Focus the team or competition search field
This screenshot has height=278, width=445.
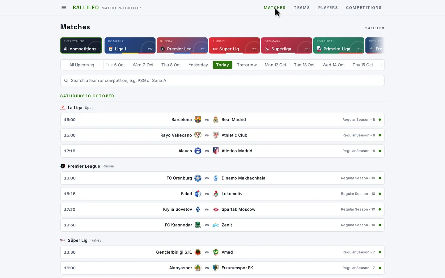[x=222, y=81]
